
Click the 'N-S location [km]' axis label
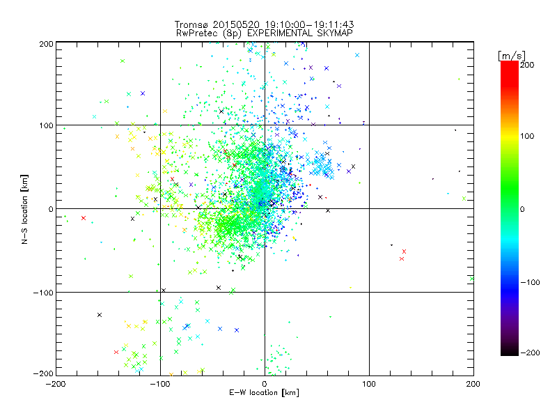click(24, 210)
